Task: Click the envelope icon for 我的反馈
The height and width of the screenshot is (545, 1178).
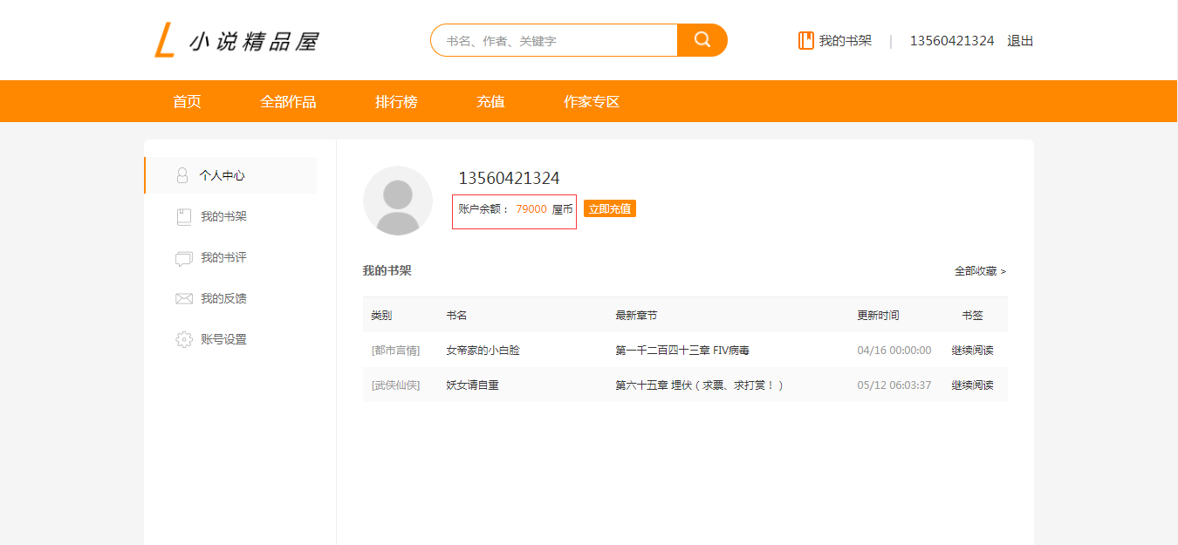Action: click(x=183, y=299)
